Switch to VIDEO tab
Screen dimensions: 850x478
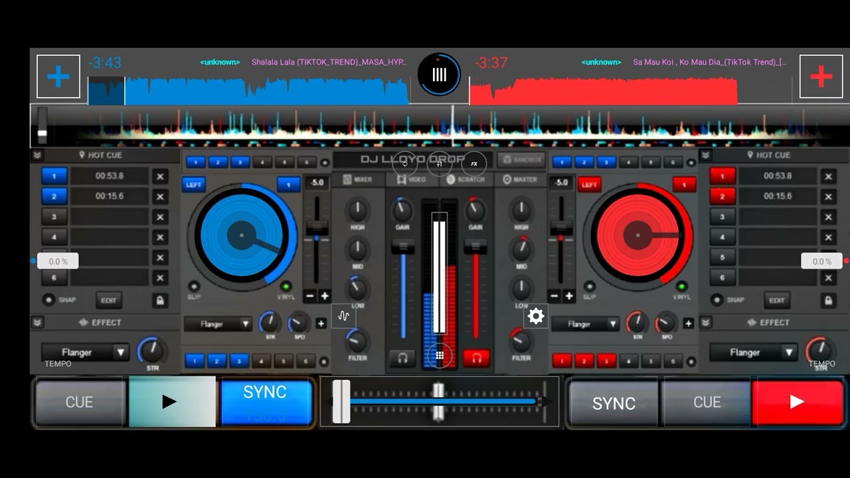[412, 179]
